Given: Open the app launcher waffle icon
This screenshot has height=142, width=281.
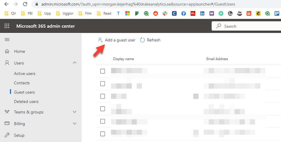Looking at the screenshot, I should point(7,26).
